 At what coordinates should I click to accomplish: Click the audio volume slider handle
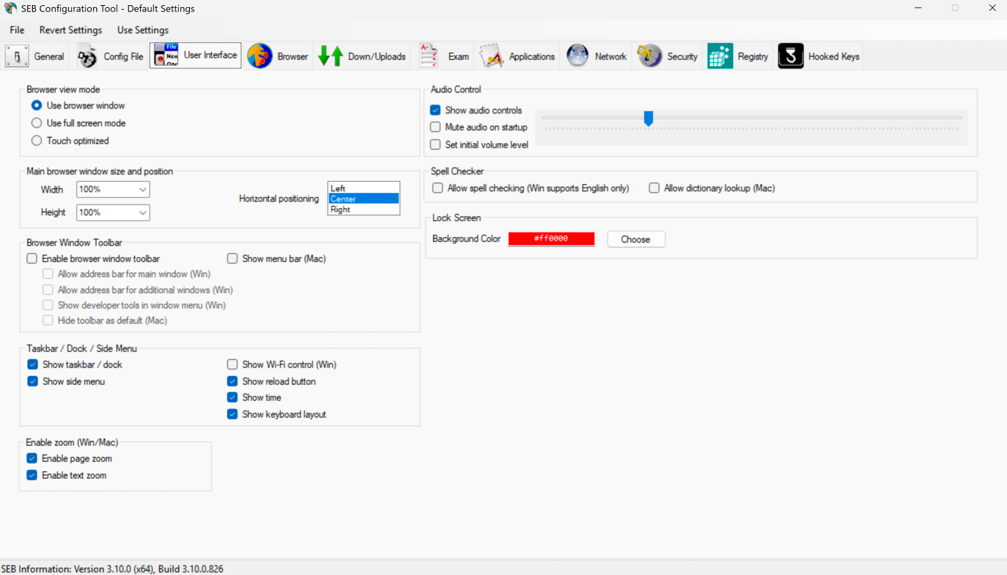648,118
